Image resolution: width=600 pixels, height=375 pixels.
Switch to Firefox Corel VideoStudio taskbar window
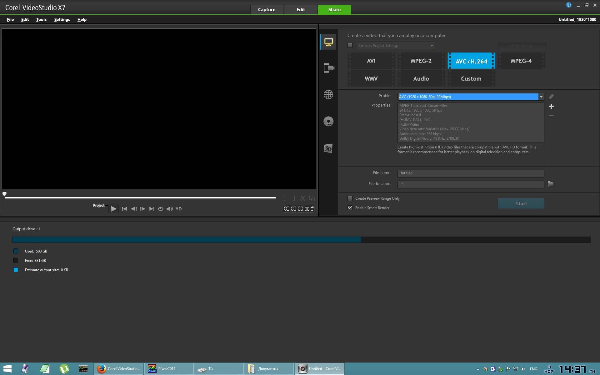tap(118, 369)
